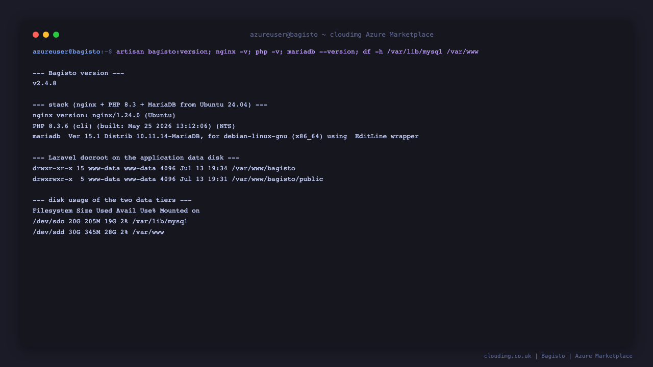Click the '--- stack (nginx + PHP 8.3 + MariaDB' heading
Viewport: 653px width, 367px height.
pos(150,104)
